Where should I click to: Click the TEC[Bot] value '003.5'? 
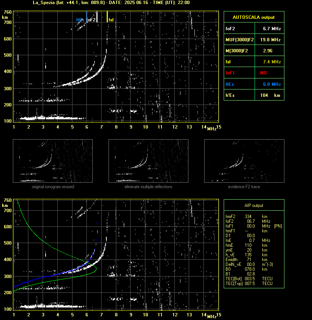coord(249,278)
